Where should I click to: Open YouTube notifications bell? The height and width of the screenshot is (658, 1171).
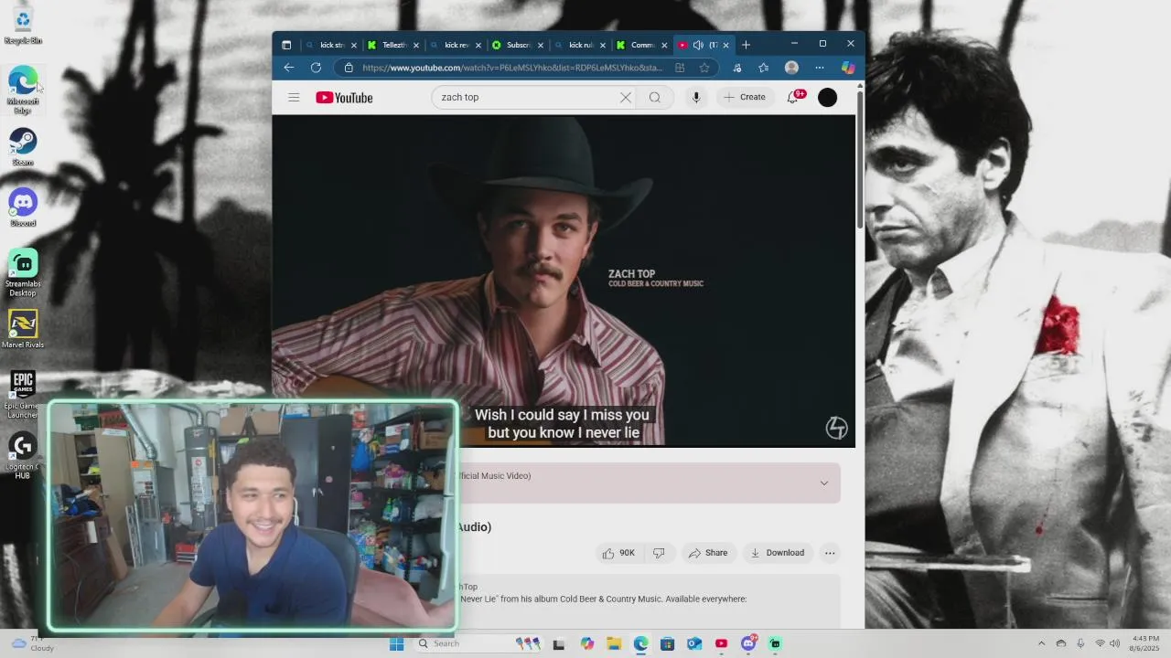point(793,97)
